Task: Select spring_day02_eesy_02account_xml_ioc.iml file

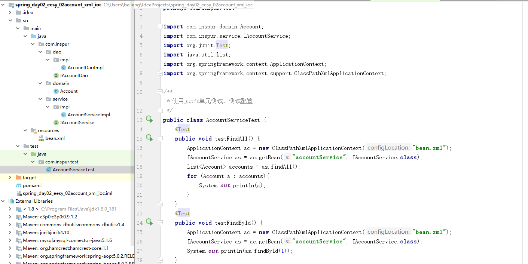Action: coord(67,193)
